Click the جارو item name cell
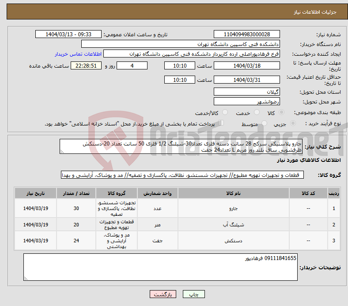Viewport: 348px width, 306px height. pyautogui.click(x=234, y=208)
